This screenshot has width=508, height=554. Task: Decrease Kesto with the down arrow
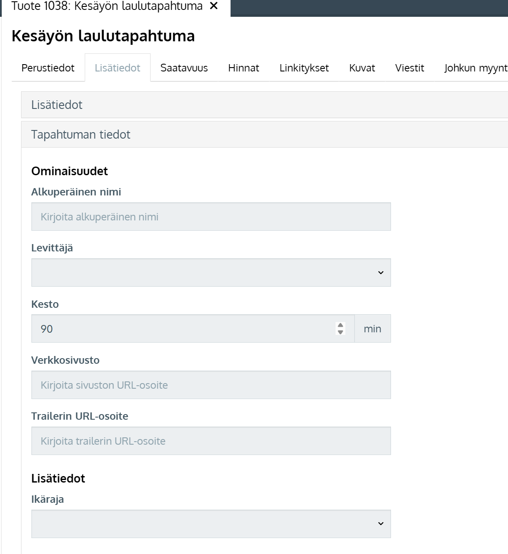point(341,332)
